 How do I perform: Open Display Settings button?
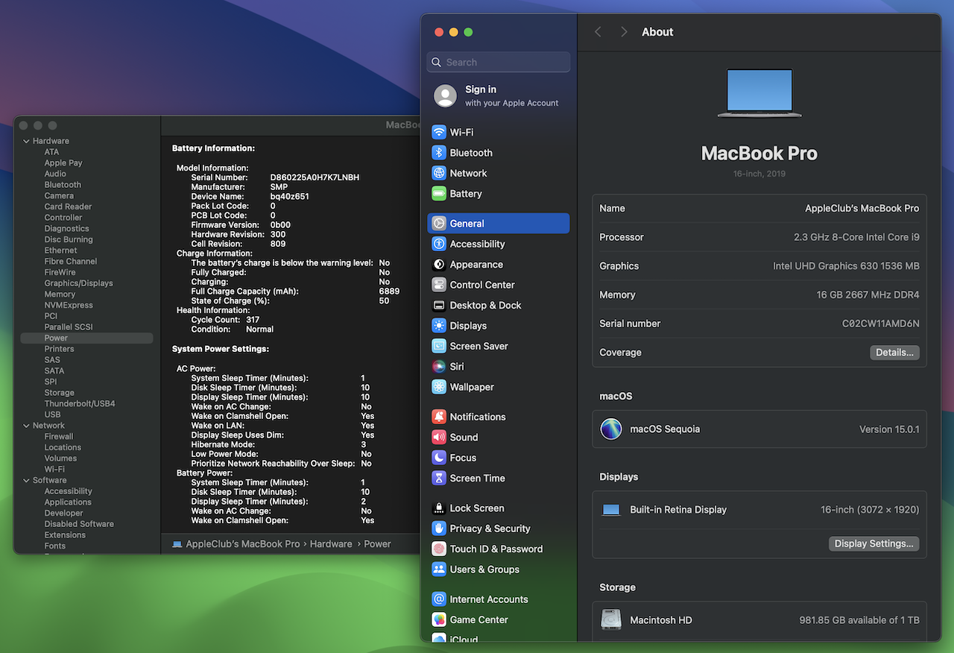874,544
